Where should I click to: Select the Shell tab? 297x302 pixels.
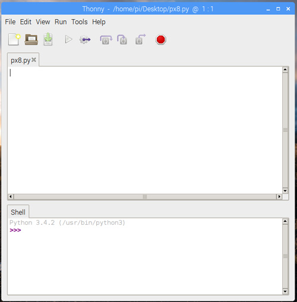(x=18, y=212)
